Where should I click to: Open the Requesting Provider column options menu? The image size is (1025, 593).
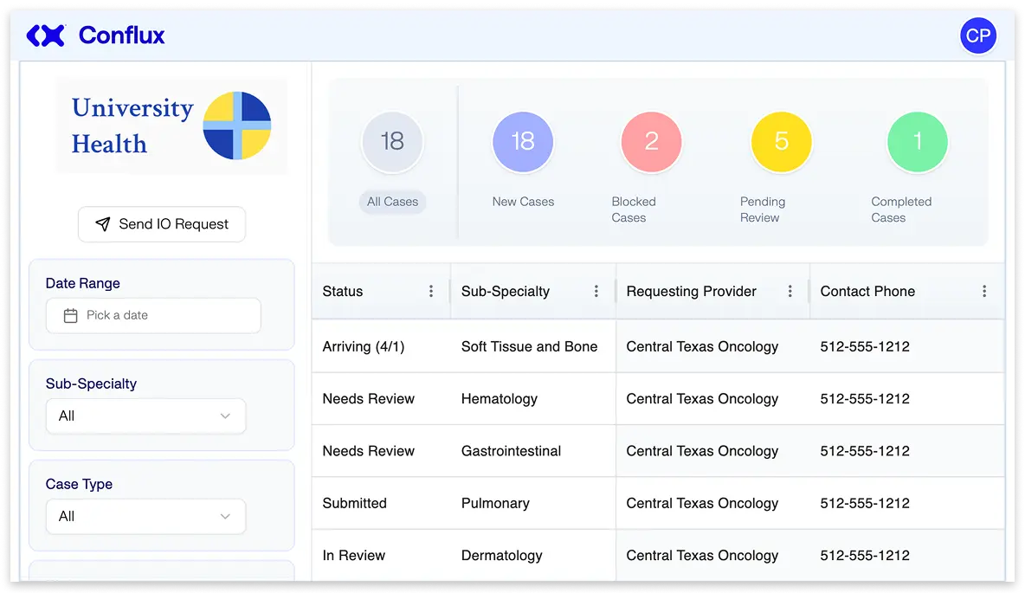coord(789,292)
